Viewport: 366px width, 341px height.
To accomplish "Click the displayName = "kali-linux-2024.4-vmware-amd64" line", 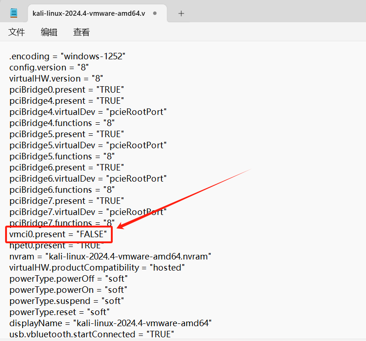I will 110,323.
